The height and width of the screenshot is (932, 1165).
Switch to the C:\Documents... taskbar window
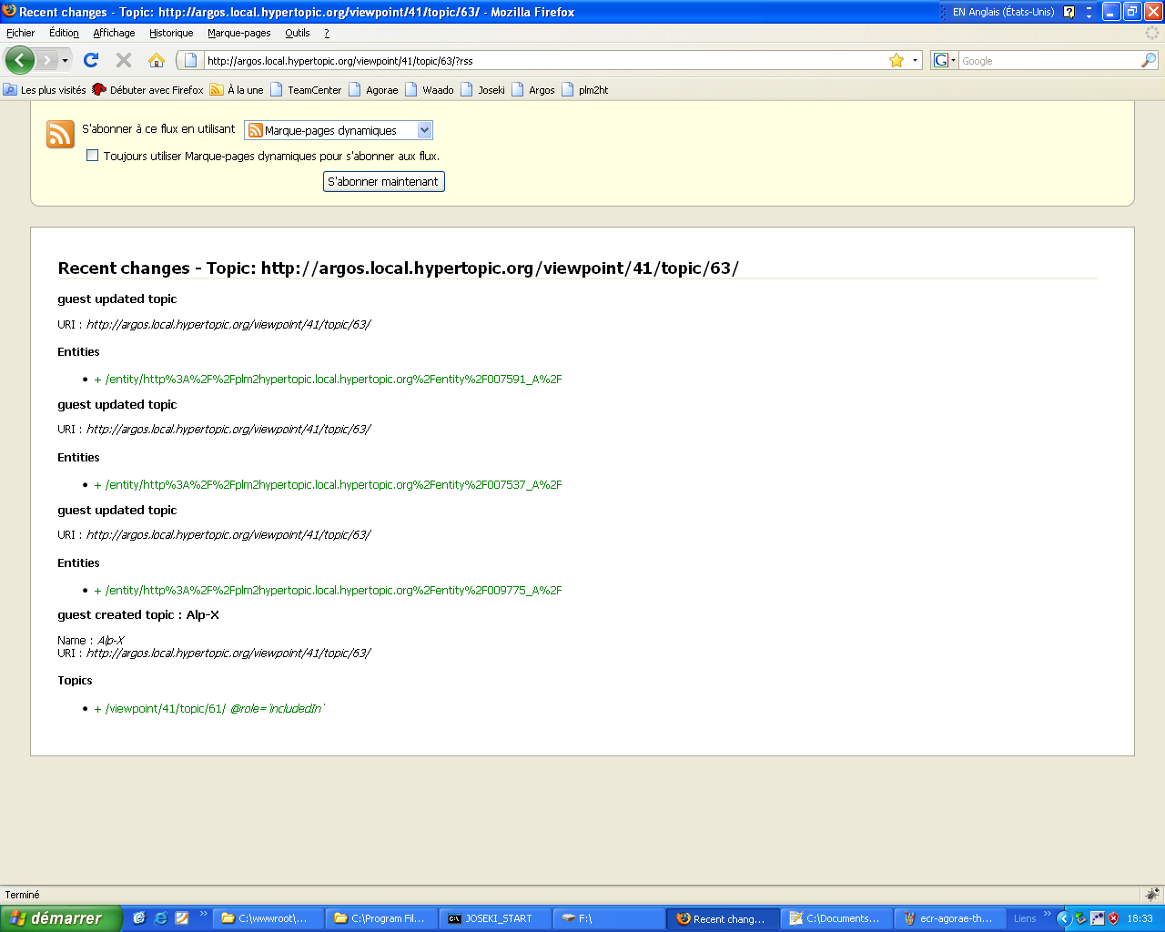836,918
